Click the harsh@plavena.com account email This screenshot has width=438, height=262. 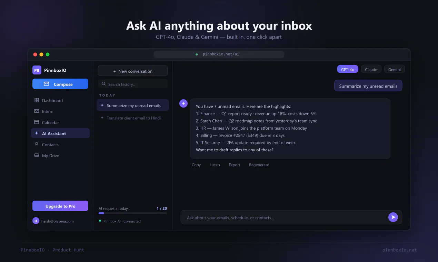tap(58, 221)
